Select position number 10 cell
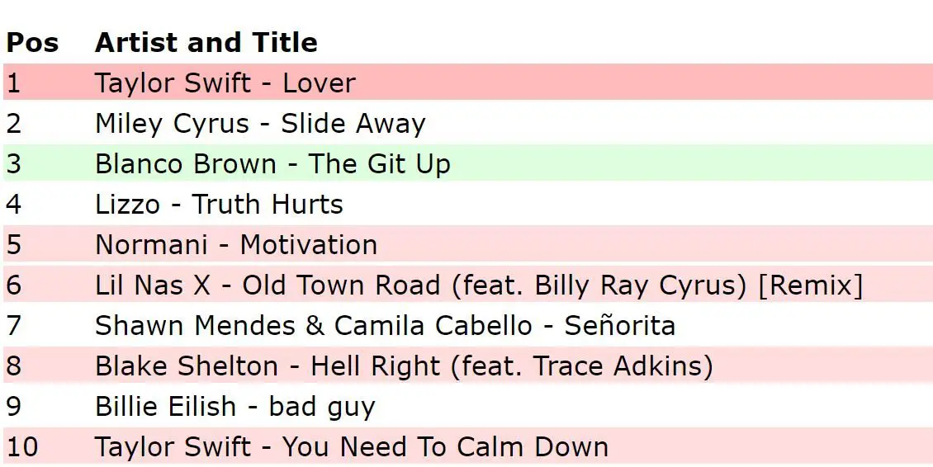The image size is (933, 467). point(22,447)
